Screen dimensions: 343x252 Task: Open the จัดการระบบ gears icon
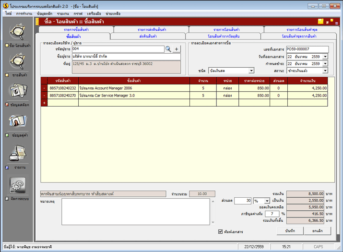point(17,185)
